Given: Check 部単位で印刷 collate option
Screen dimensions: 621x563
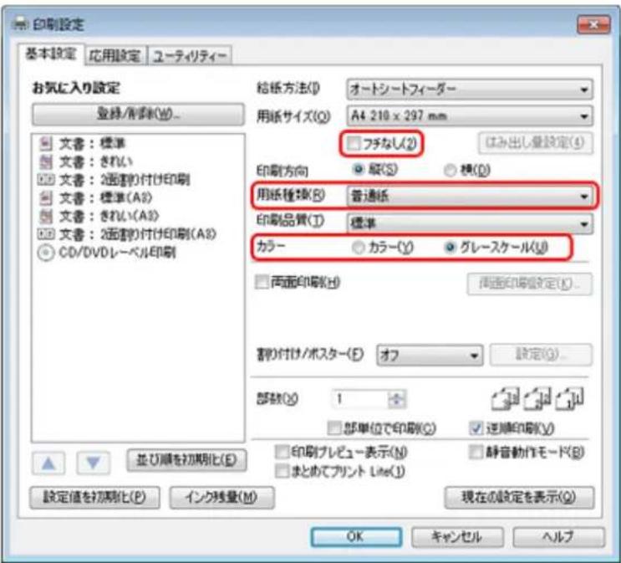Looking at the screenshot, I should [x=334, y=427].
